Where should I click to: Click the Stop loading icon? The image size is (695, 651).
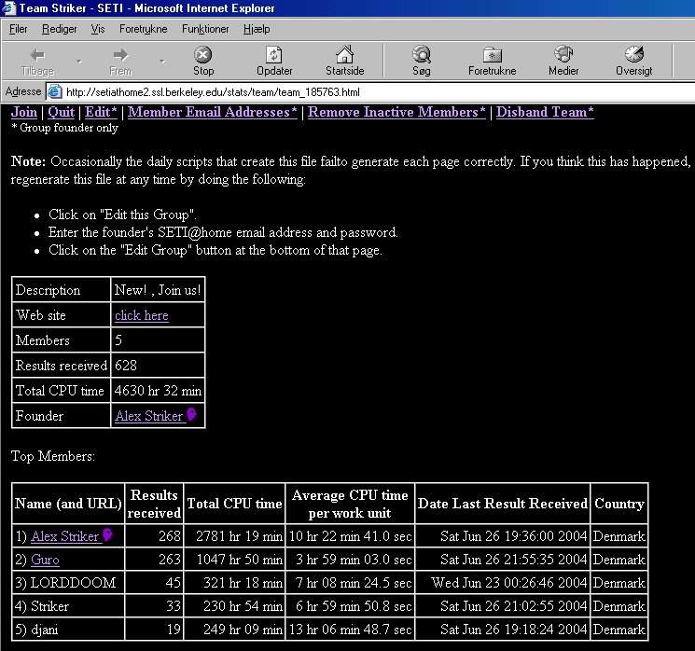(203, 54)
